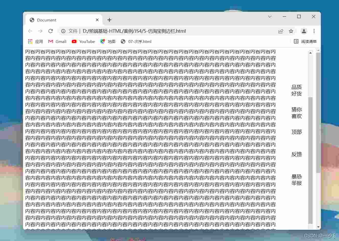
Task: Jump to 品质好货 section in sidebar
Action: click(x=297, y=90)
